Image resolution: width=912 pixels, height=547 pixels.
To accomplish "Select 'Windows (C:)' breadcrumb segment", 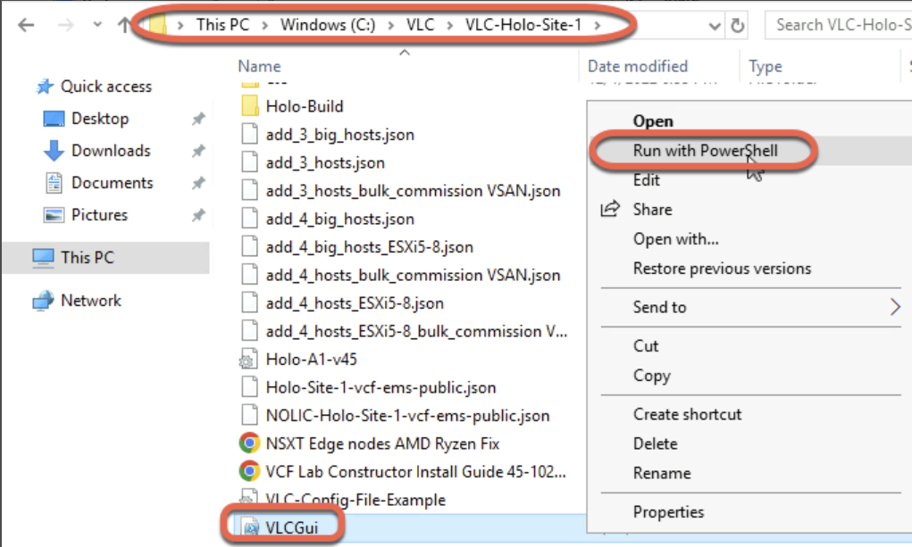I will [328, 25].
